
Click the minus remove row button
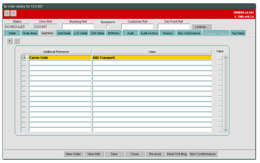(x=17, y=41)
